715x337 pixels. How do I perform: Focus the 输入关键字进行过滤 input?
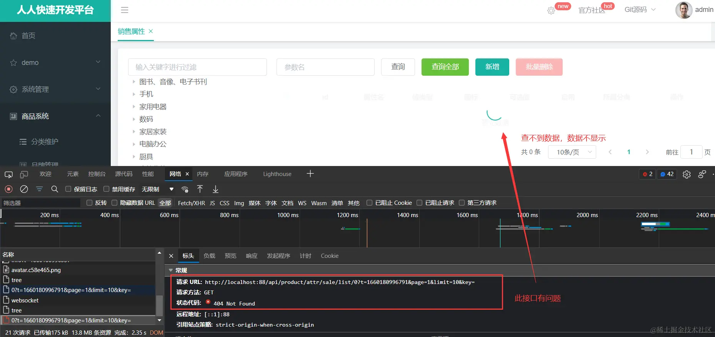(197, 67)
